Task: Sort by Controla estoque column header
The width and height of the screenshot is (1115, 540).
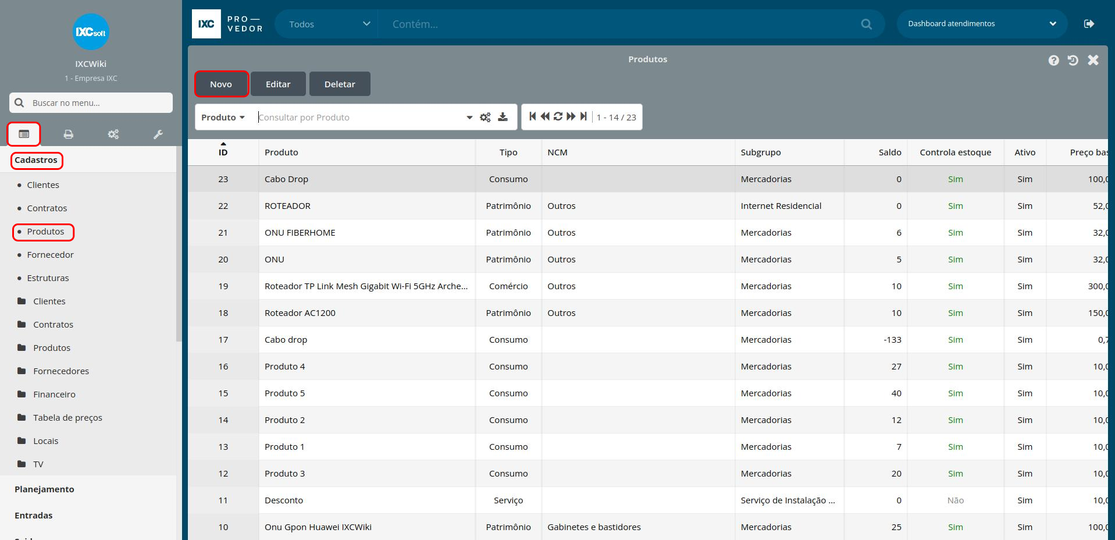Action: pos(956,152)
